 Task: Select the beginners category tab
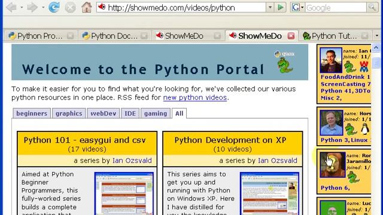tap(32, 113)
